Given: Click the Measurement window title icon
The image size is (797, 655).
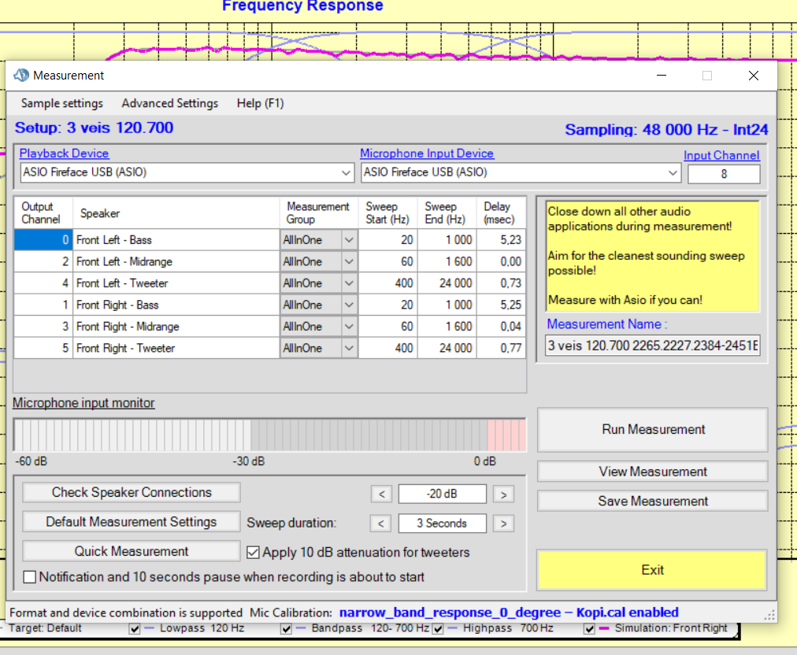Looking at the screenshot, I should 21,76.
